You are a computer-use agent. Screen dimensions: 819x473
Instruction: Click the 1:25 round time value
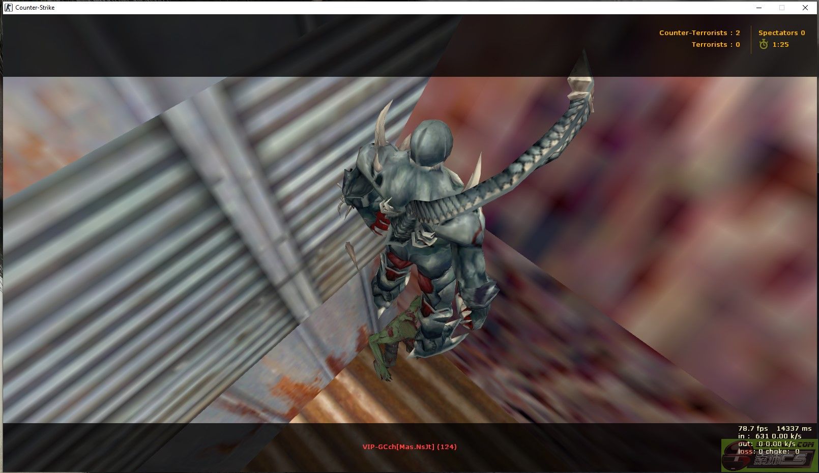(780, 45)
